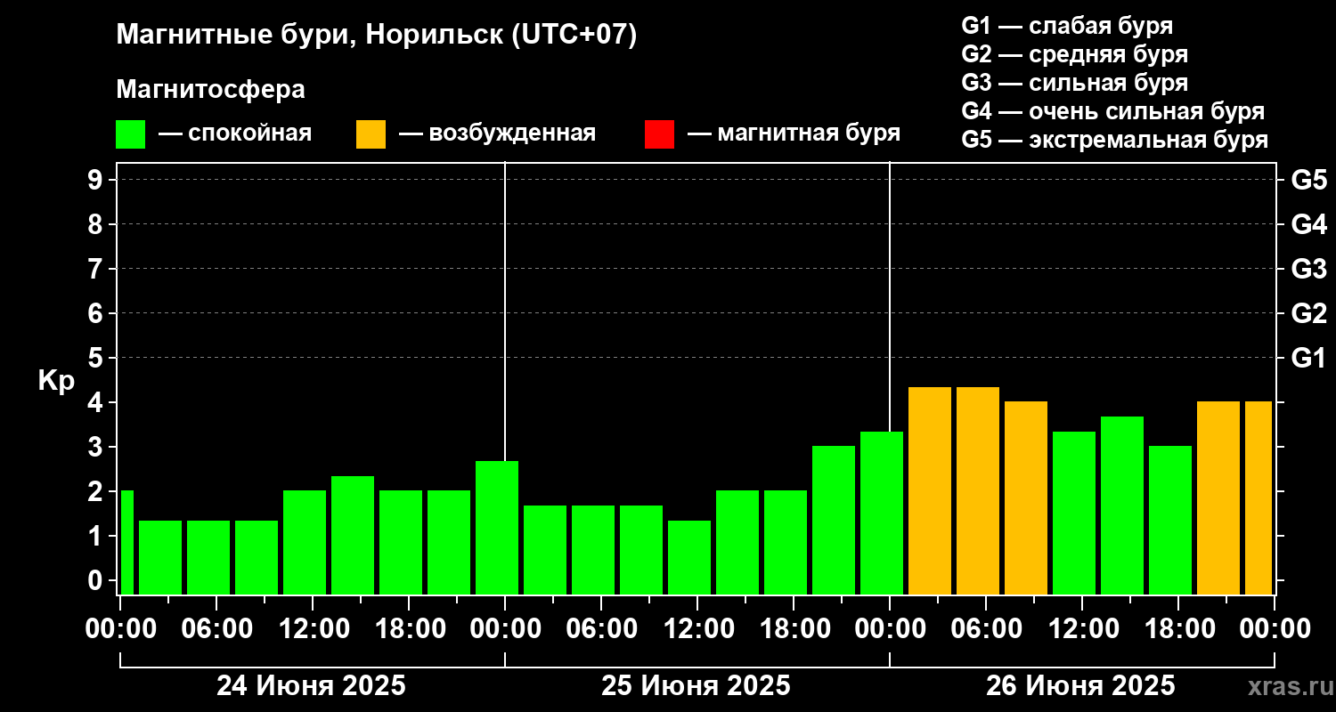The image size is (1336, 712).
Task: Click the "24 Июня 2025" date label
Action: (312, 686)
